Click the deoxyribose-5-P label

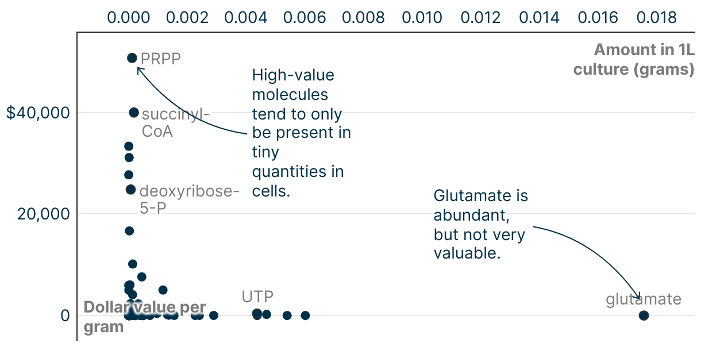point(189,199)
